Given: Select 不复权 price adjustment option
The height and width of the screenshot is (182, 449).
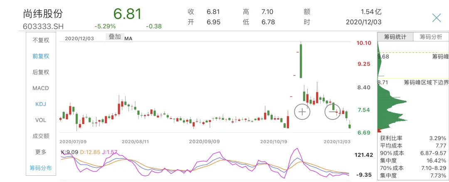Looking at the screenshot, I should [x=41, y=40].
